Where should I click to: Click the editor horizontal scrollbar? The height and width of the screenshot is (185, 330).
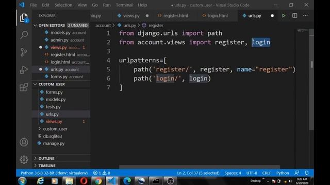[x=200, y=166]
